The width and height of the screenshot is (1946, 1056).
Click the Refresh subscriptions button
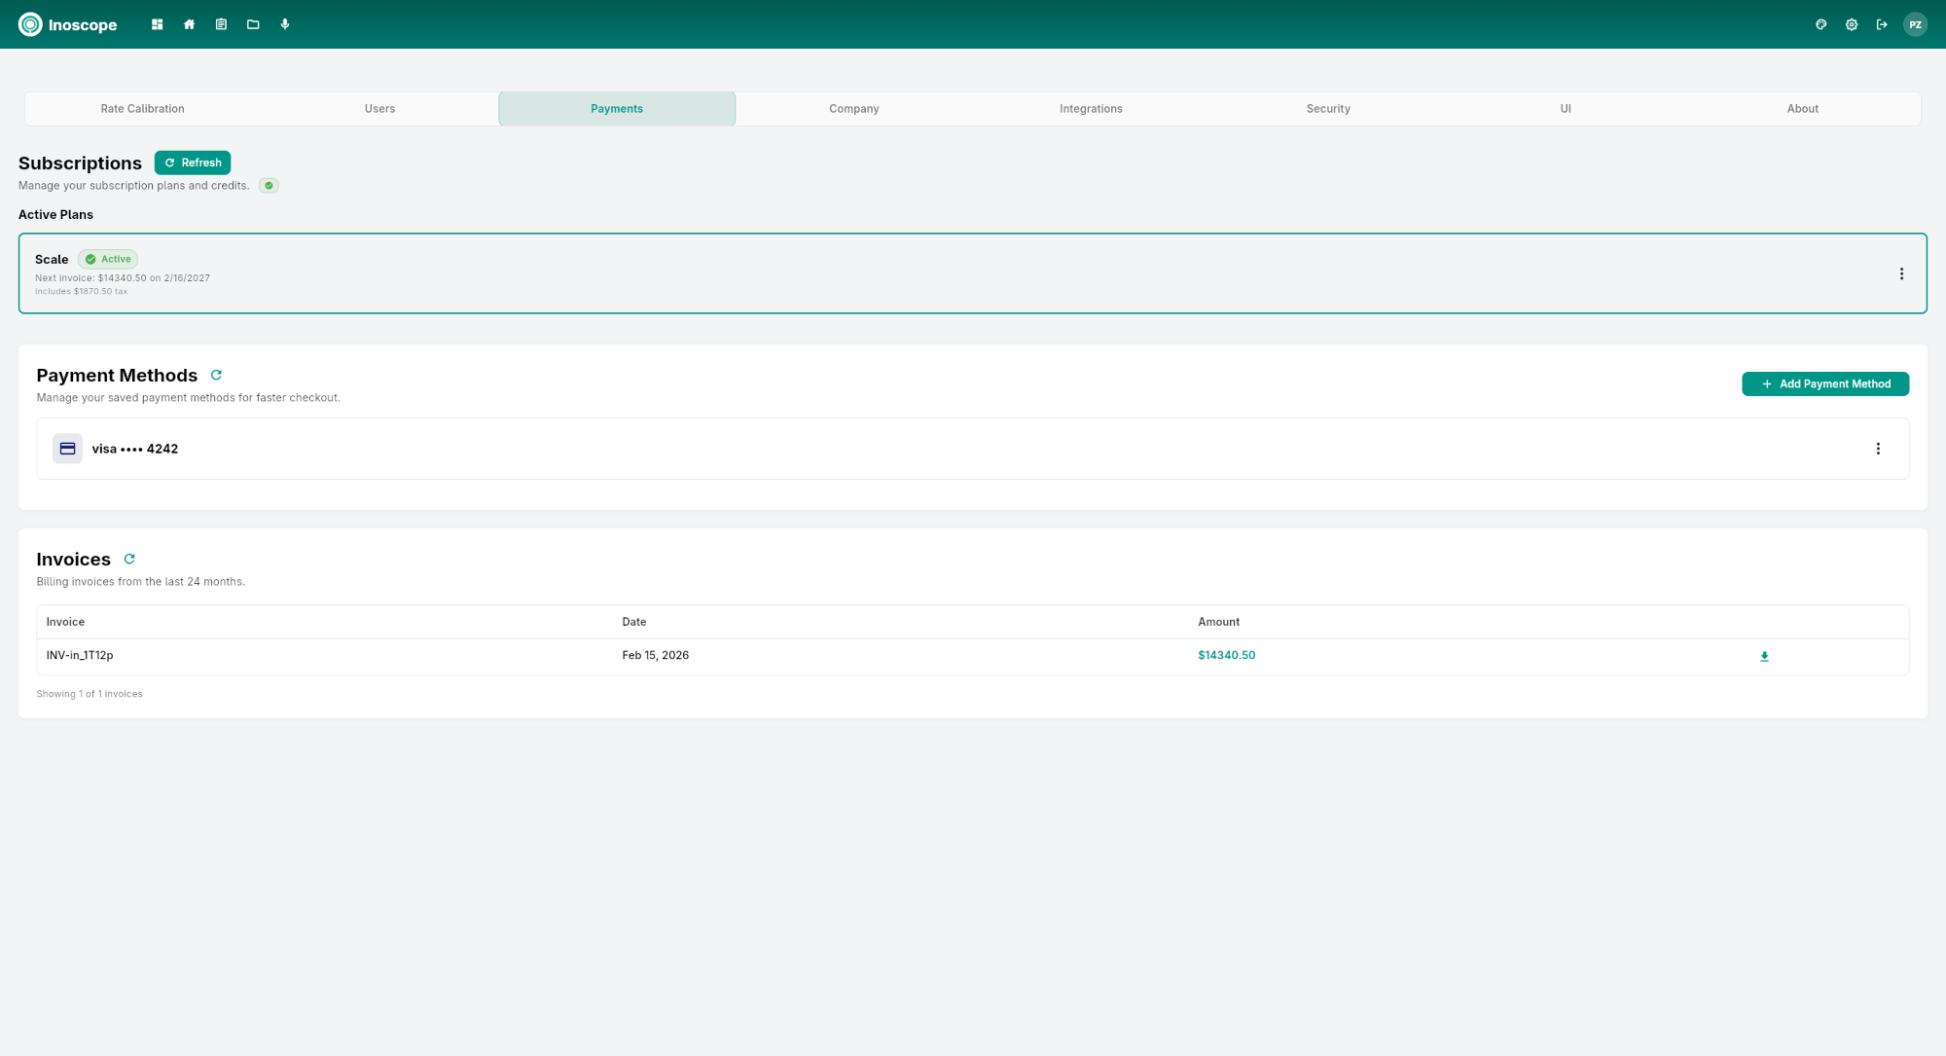tap(192, 163)
